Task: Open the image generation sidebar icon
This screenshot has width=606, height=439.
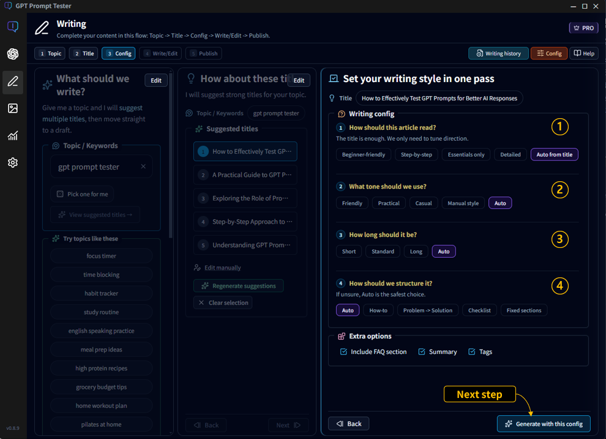Action: click(x=12, y=108)
